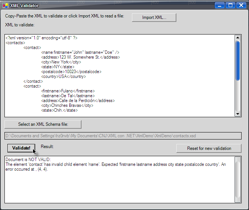Click the name firstname="John" lastname="Doe" line
Screen dimensions: 249x210
(80, 52)
